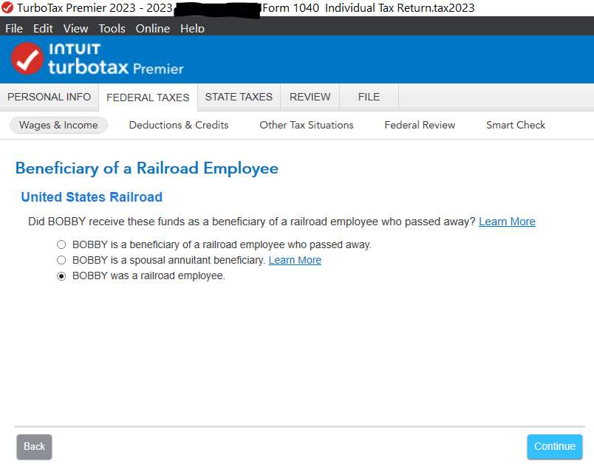The height and width of the screenshot is (469, 594).
Task: Open the View menu
Action: [x=75, y=28]
